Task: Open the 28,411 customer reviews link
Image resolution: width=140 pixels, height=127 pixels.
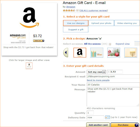Action: [94, 10]
